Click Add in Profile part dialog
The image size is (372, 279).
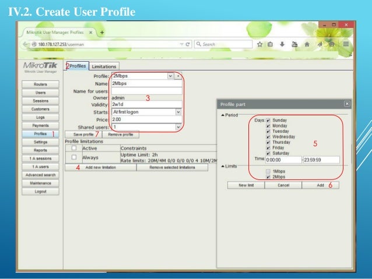tap(321, 185)
